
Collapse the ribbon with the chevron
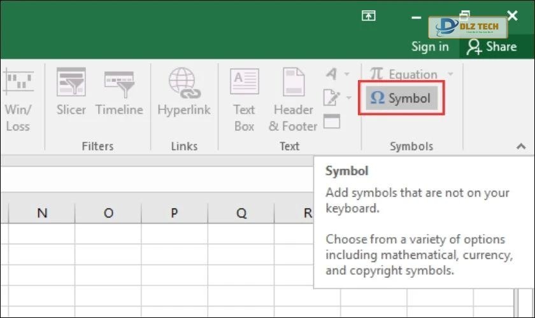click(521, 146)
